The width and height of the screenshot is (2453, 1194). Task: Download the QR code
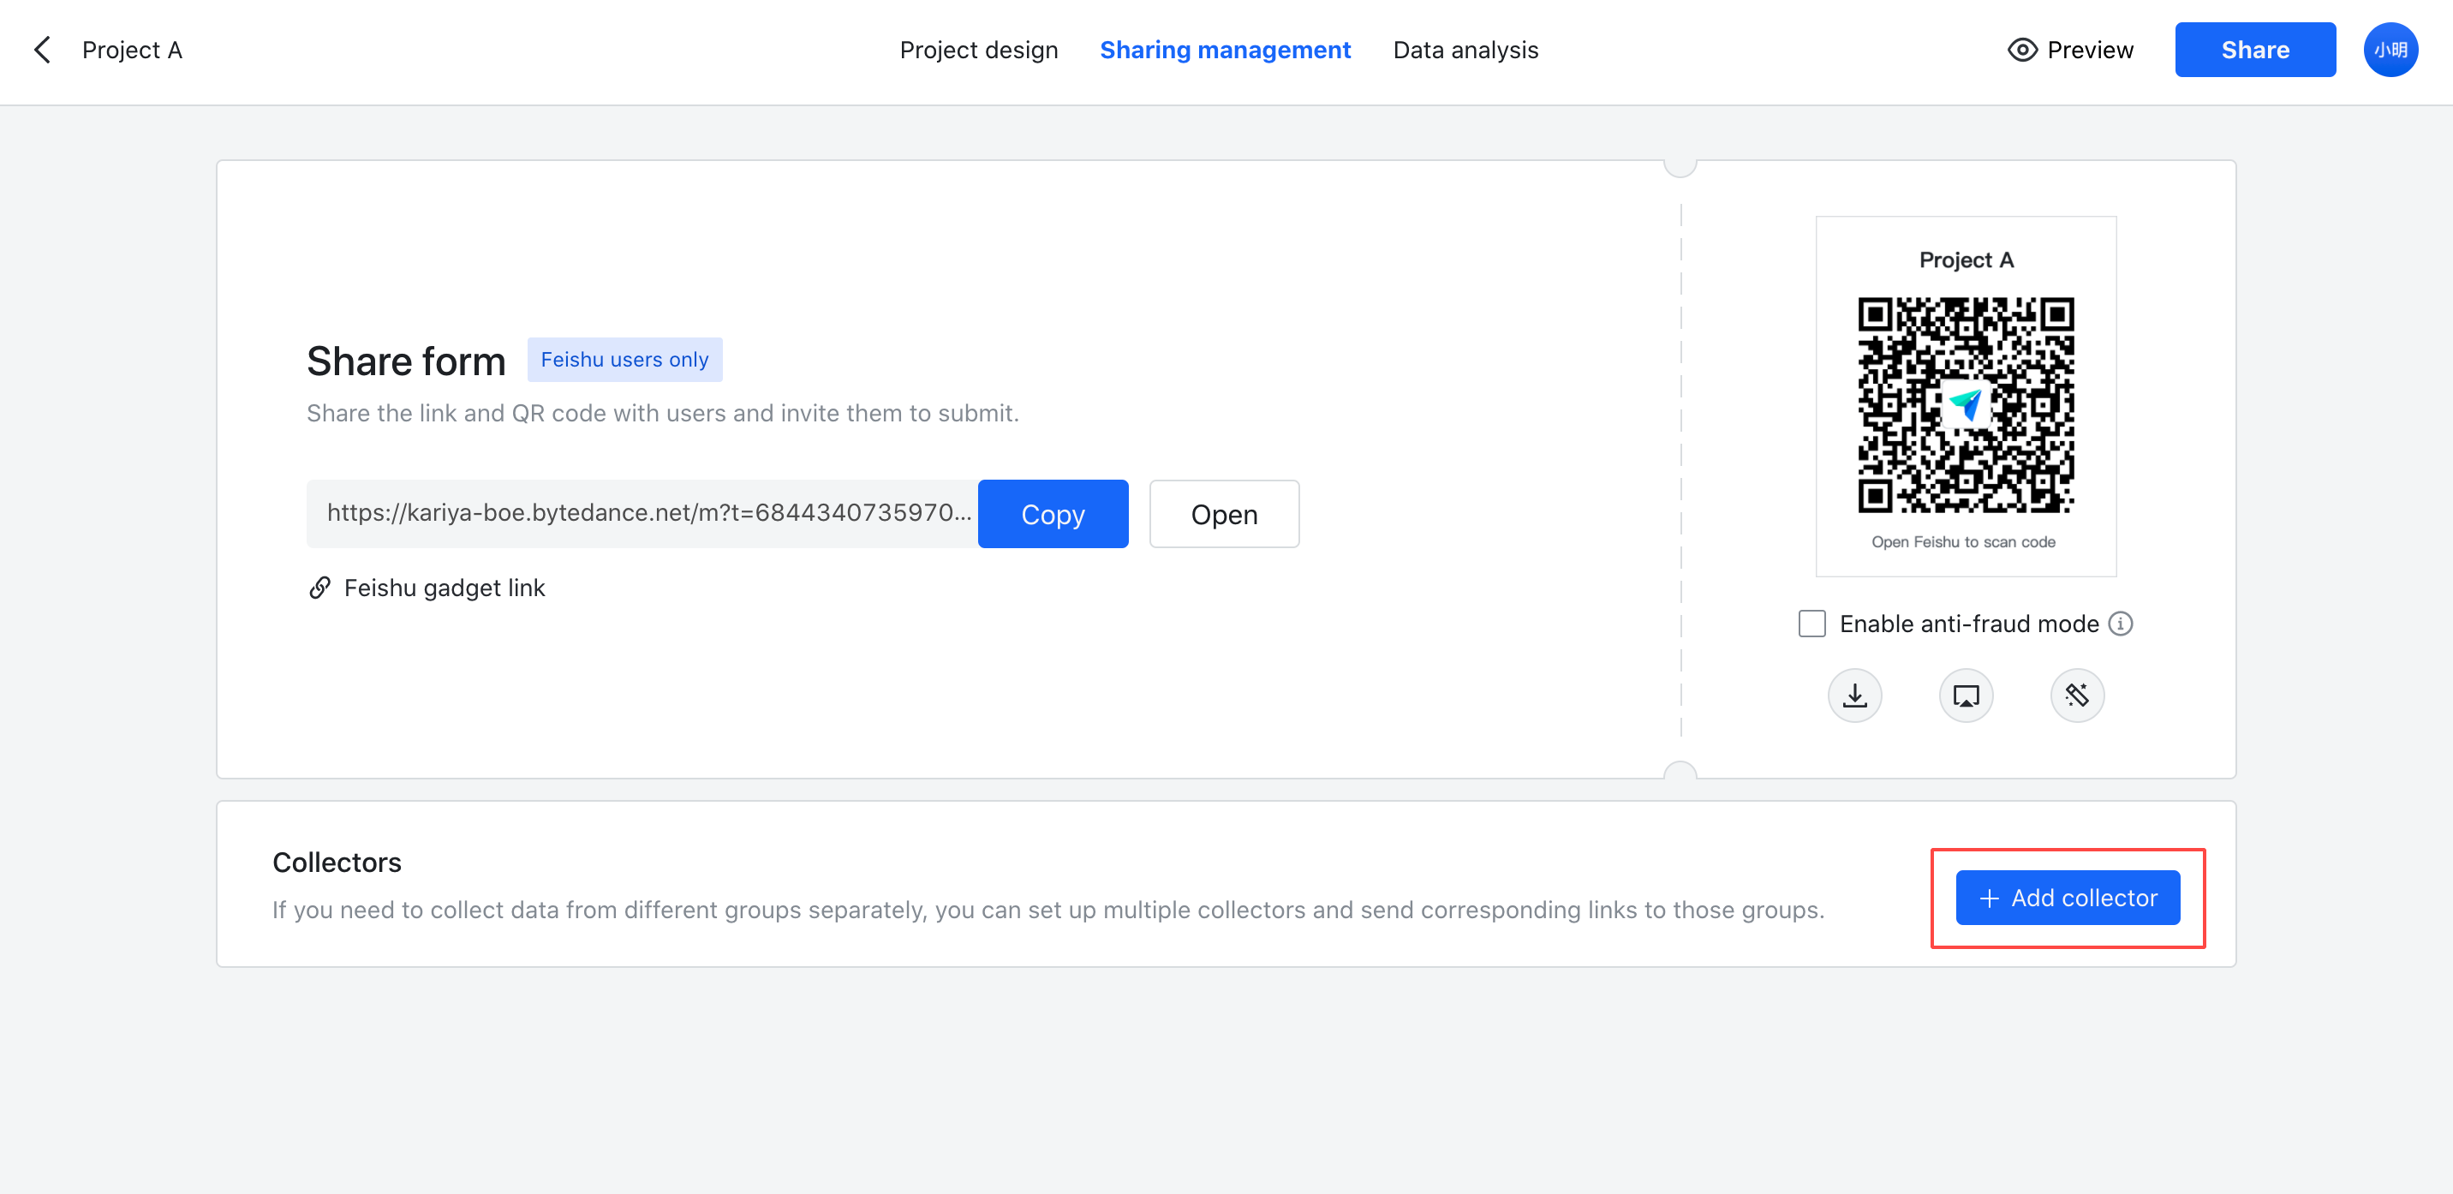1854,695
